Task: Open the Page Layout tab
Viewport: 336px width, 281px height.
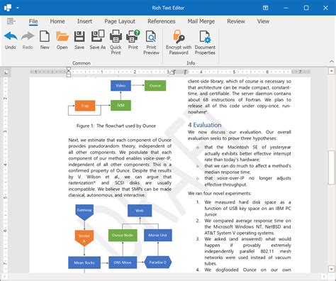Action: (x=120, y=21)
